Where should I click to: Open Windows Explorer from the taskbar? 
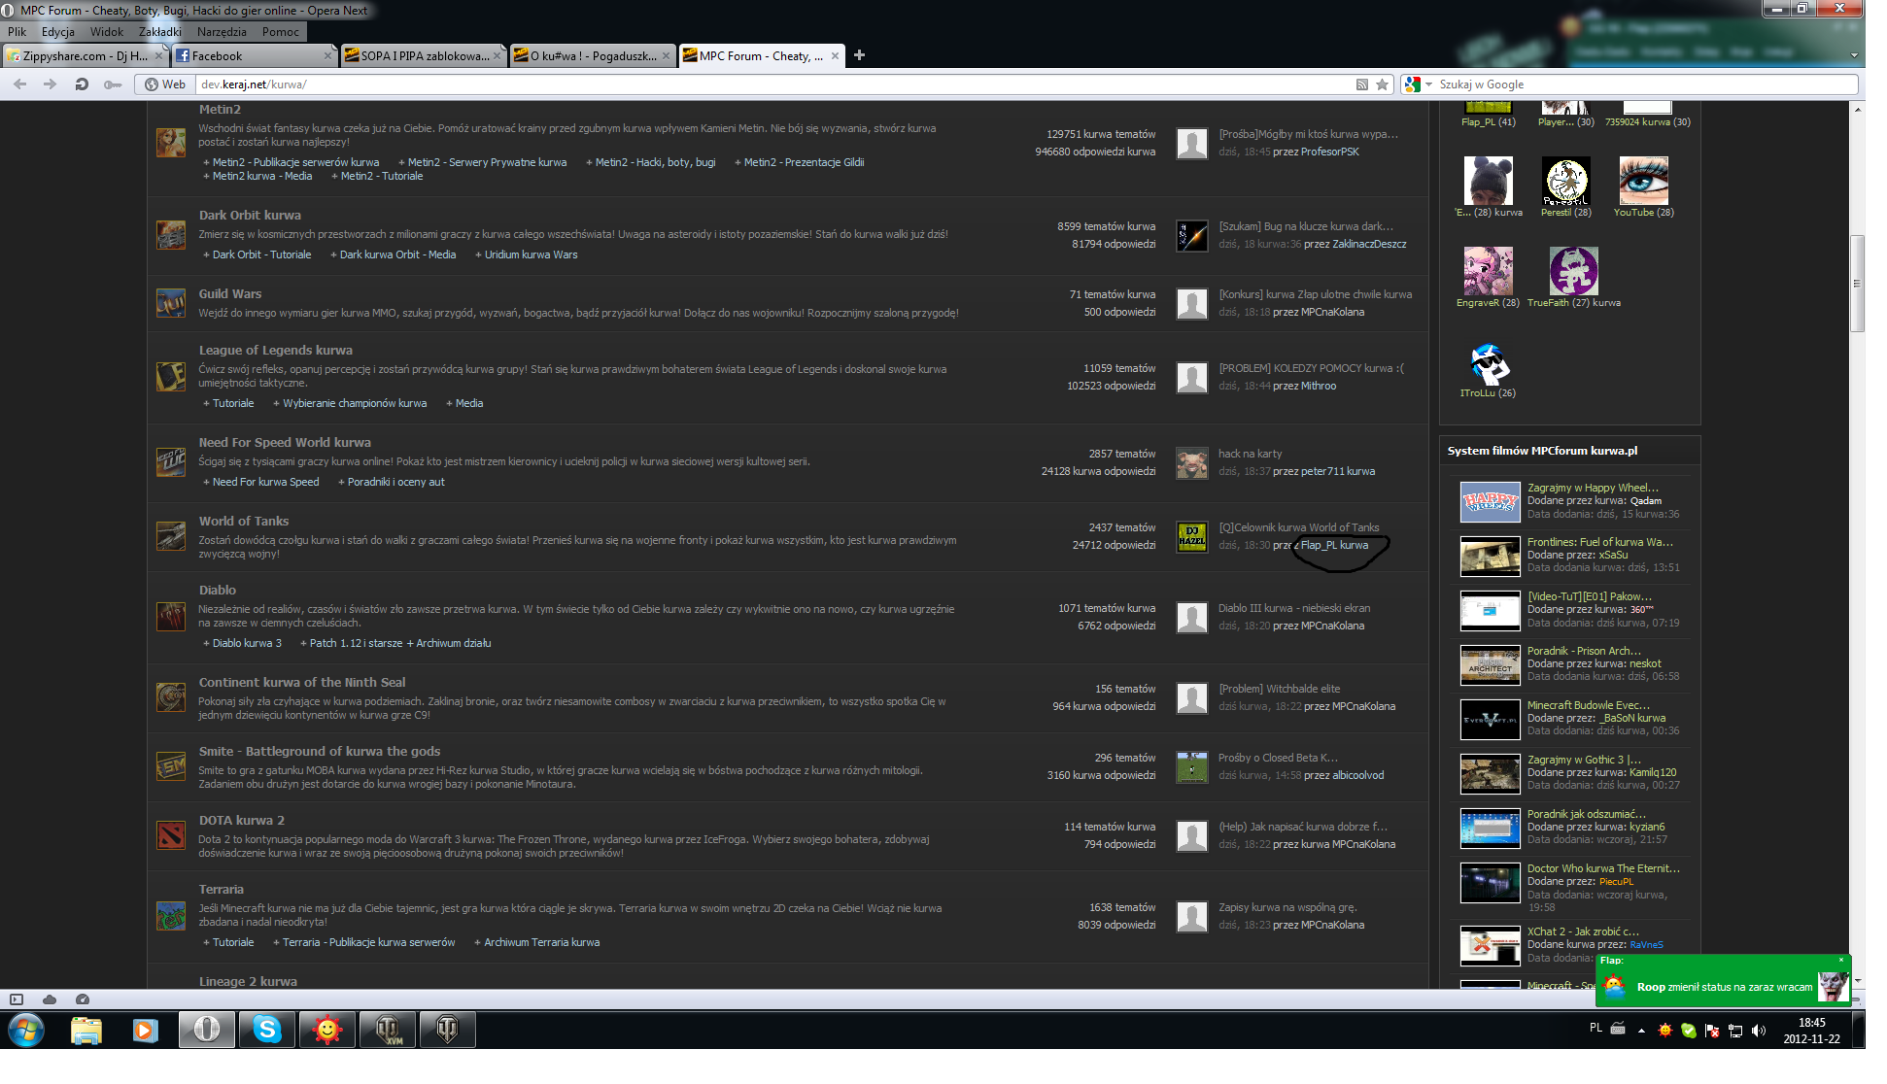point(86,1029)
